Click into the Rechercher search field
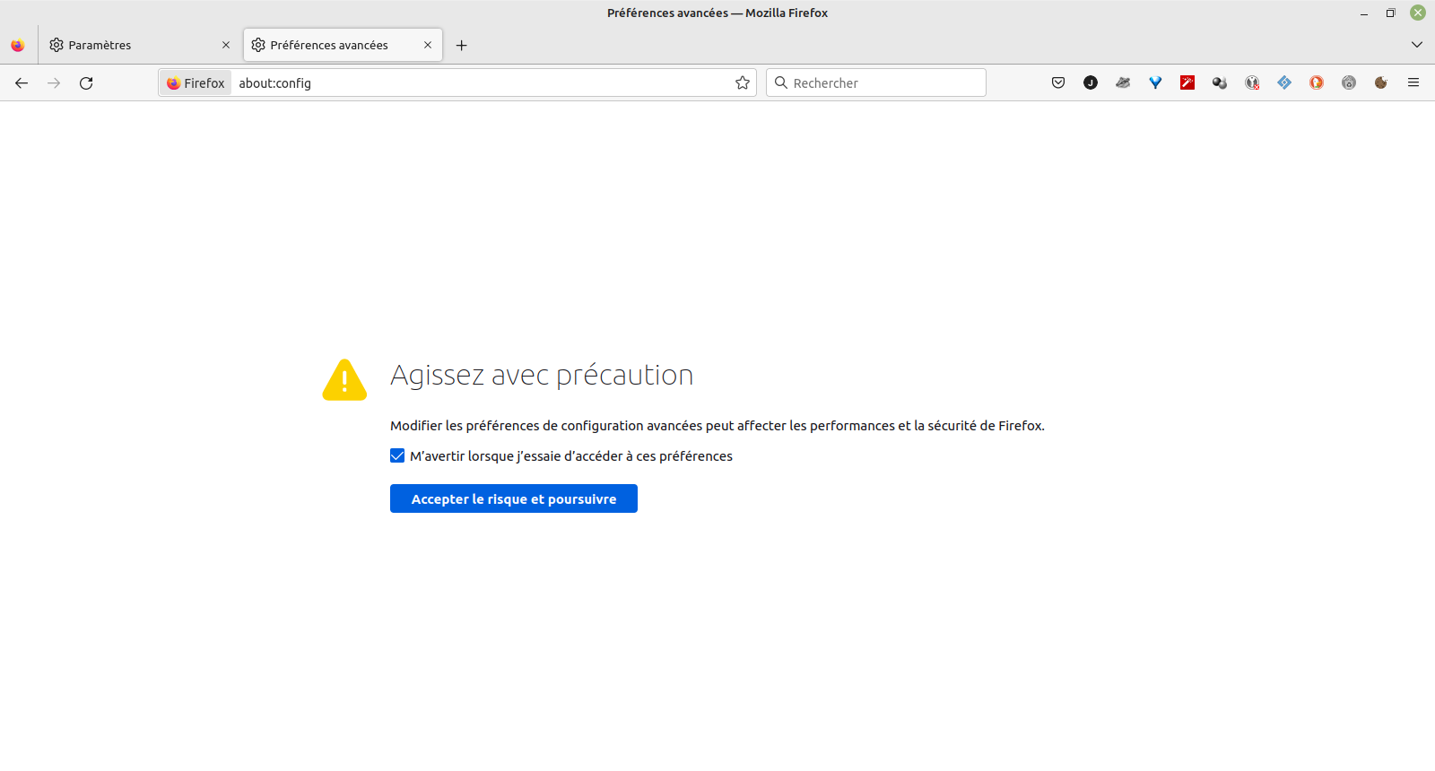The height and width of the screenshot is (771, 1435). (x=876, y=82)
